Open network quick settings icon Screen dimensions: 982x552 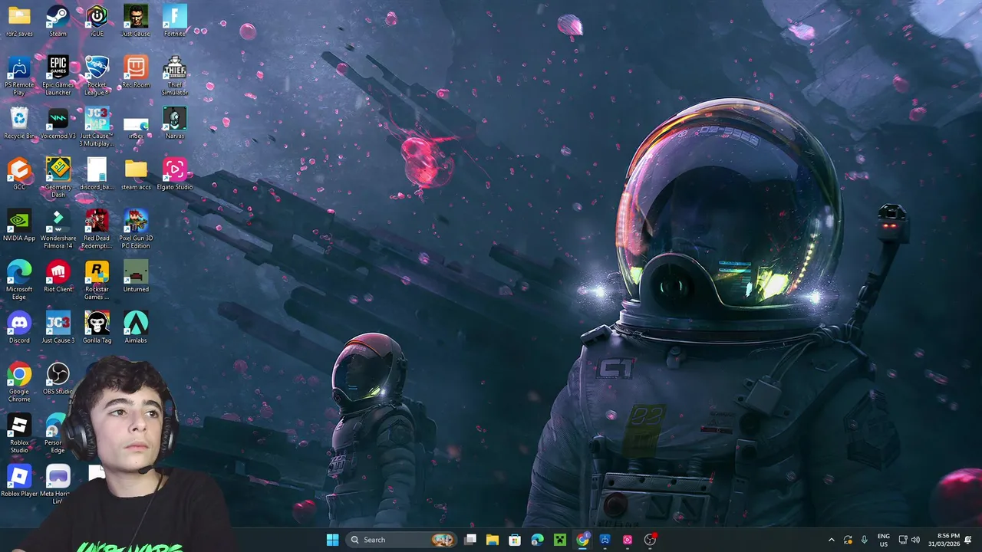903,540
